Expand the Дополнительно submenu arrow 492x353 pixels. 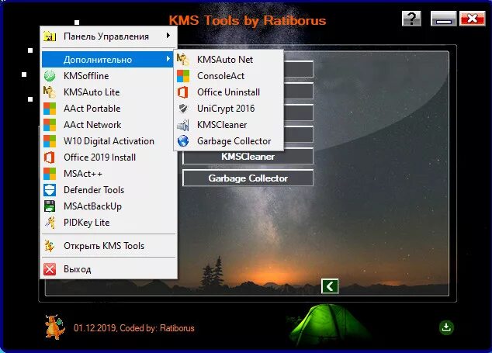[168, 59]
